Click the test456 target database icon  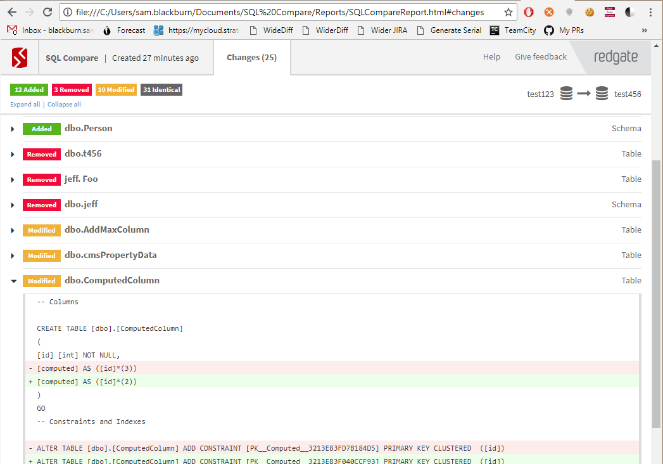coord(602,93)
